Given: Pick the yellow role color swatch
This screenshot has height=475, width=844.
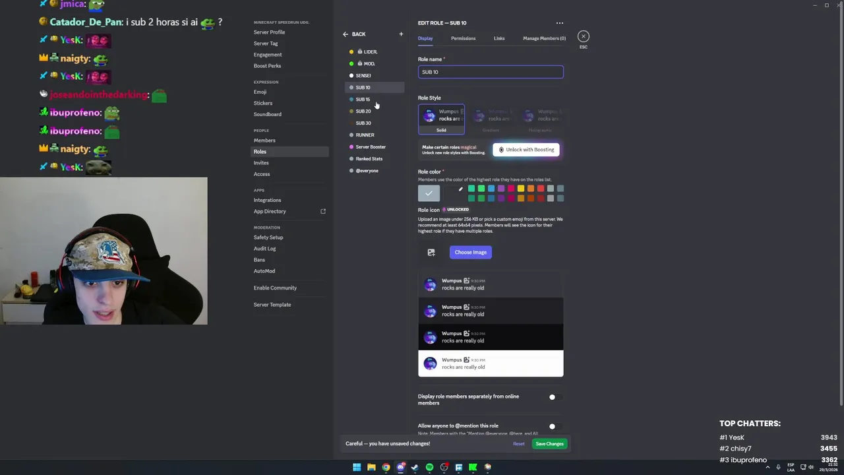Looking at the screenshot, I should [521, 189].
